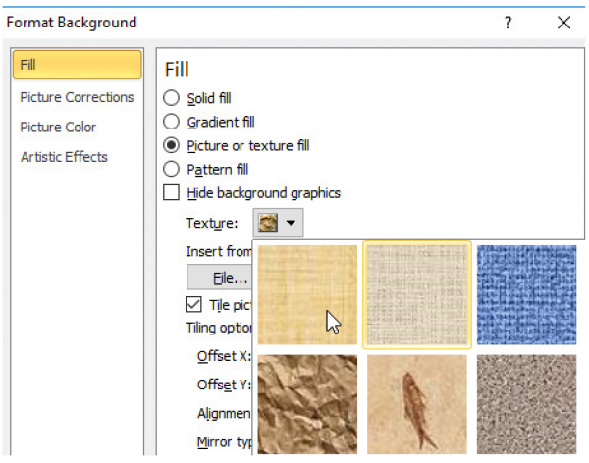Apply the crumpled Paper Bag texture

point(307,404)
